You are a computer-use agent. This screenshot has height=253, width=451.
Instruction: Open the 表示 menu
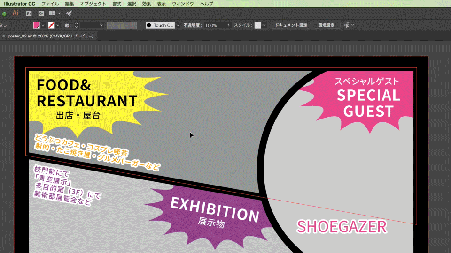tap(161, 4)
